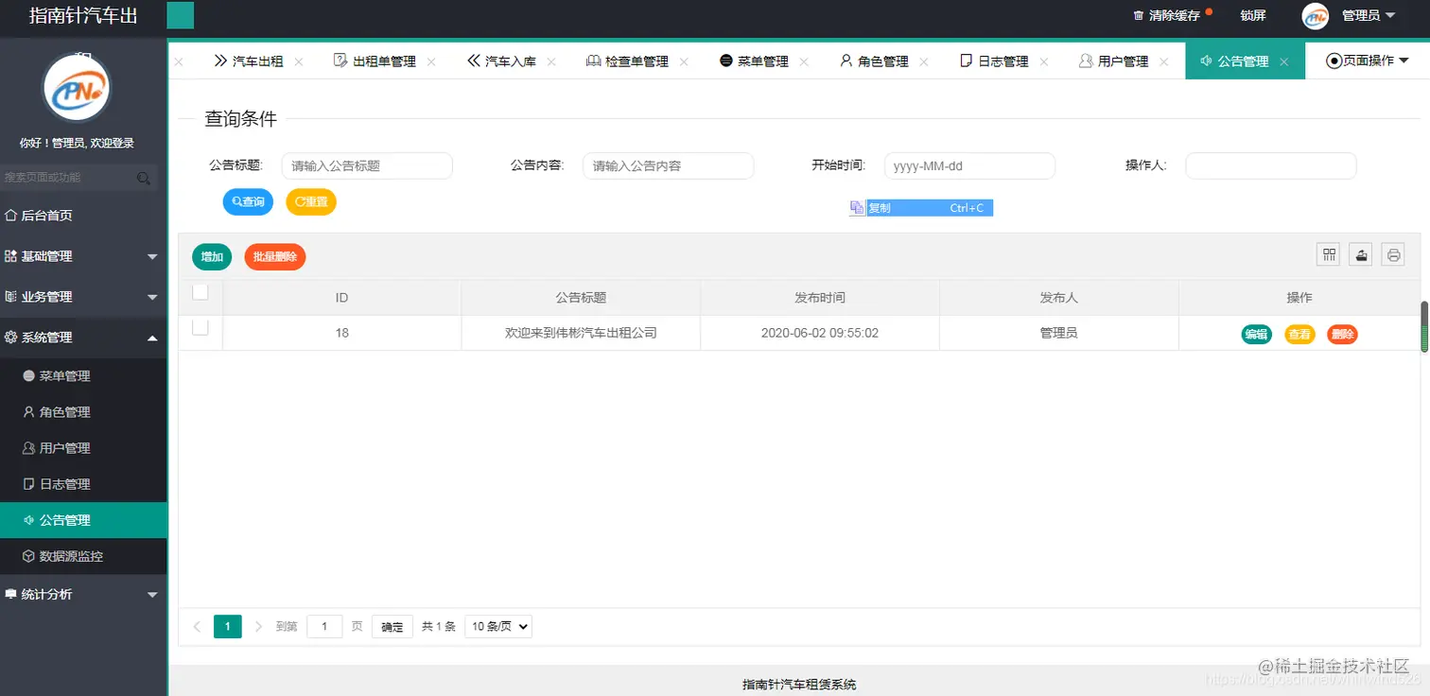This screenshot has width=1430, height=696.
Task: Switch to the 汽车入库 tab
Action: pos(502,61)
